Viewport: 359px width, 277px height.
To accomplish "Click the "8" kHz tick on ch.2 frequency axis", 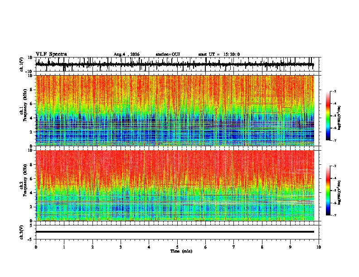I will tap(32, 164).
